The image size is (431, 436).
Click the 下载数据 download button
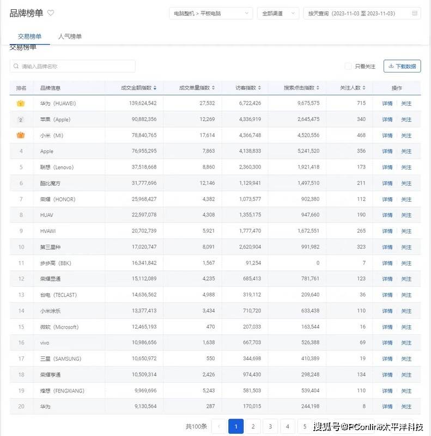click(402, 66)
